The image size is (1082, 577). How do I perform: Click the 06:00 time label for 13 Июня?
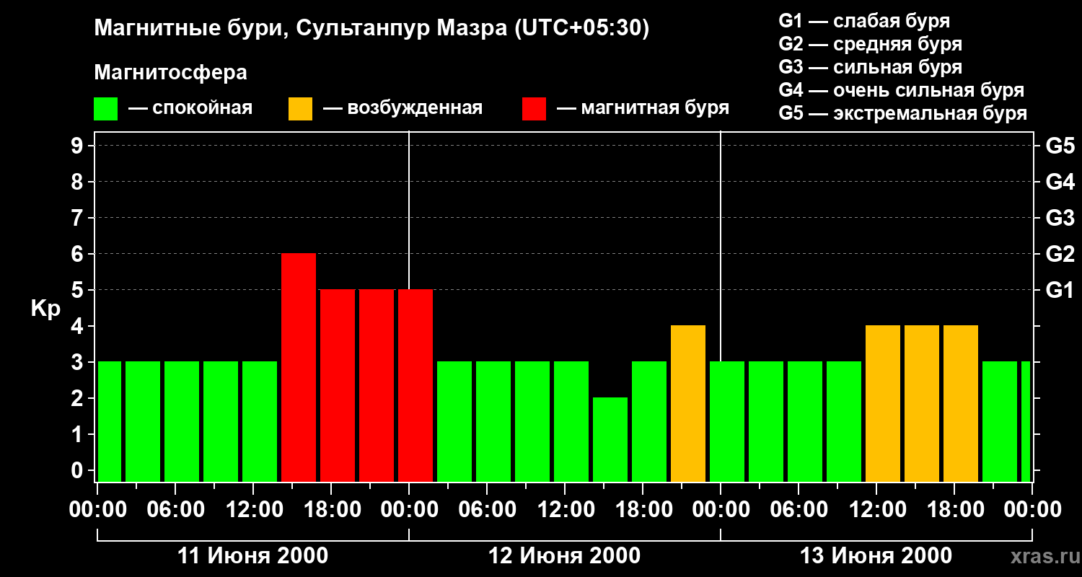coord(799,509)
